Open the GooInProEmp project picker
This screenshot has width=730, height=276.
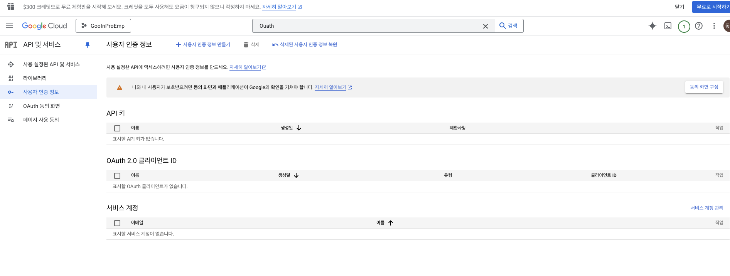[x=103, y=26]
